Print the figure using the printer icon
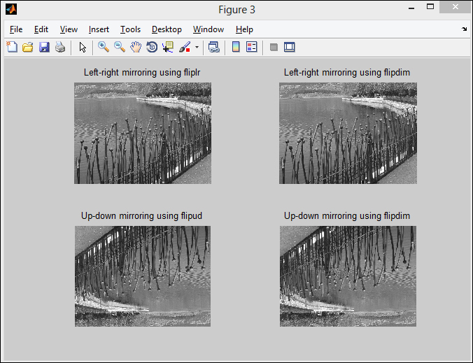The height and width of the screenshot is (363, 473). (x=60, y=48)
